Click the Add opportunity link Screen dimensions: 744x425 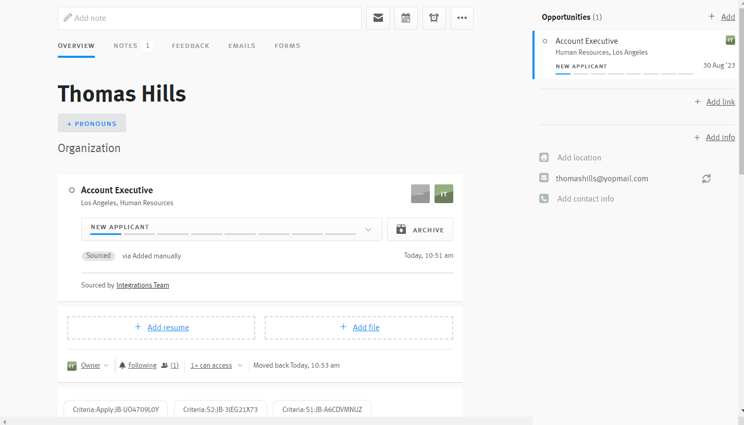click(728, 17)
